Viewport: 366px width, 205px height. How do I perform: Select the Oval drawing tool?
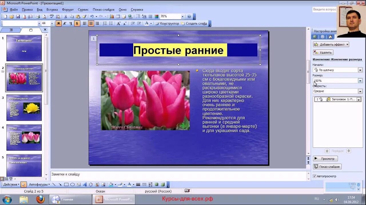72,184
